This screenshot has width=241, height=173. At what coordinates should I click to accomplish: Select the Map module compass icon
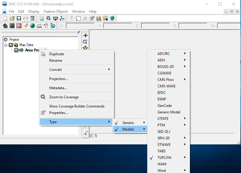(26, 26)
